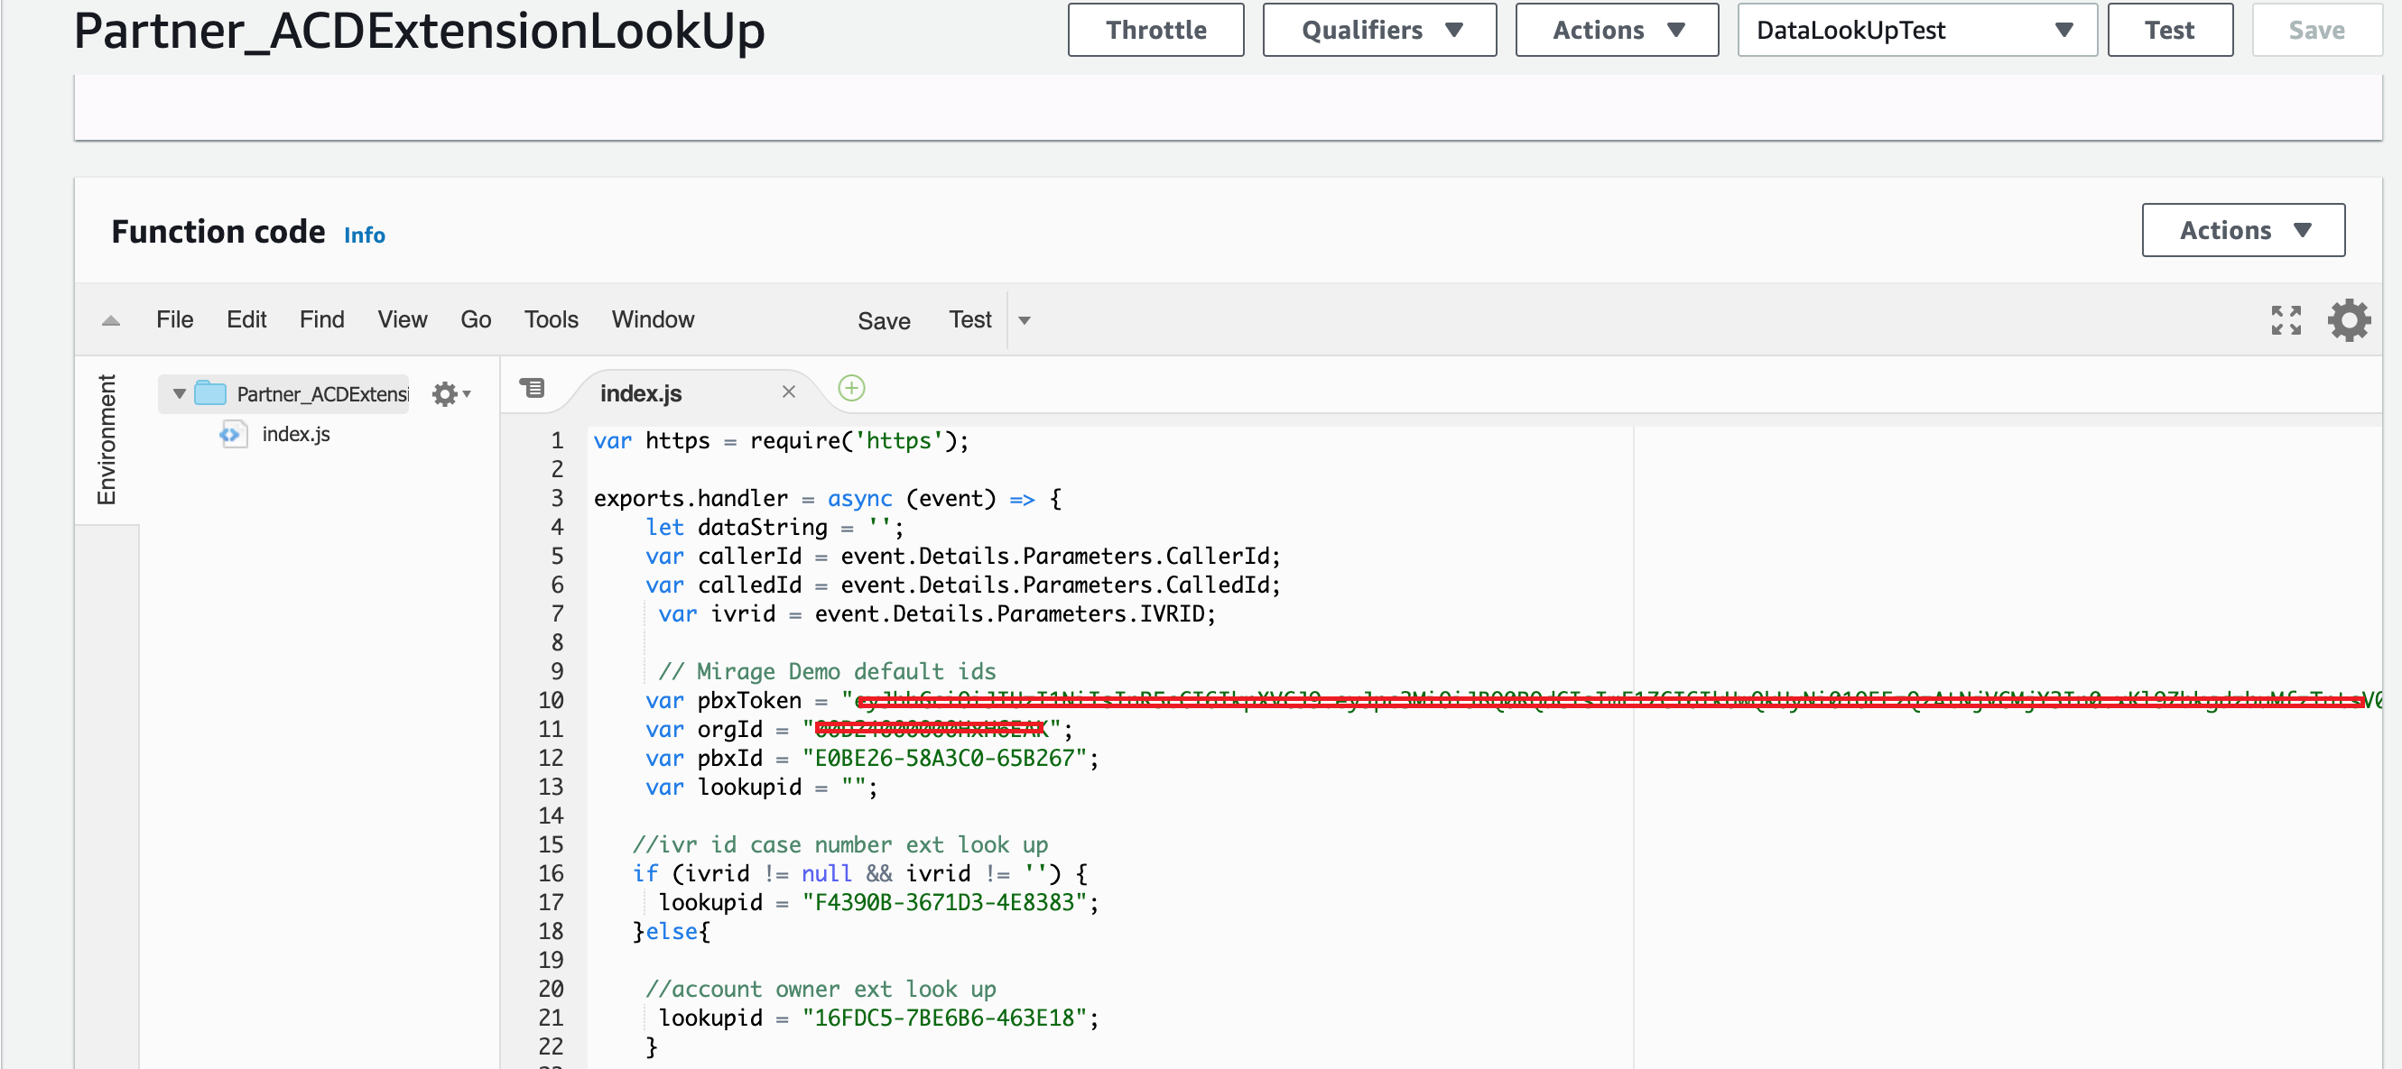Open Function code Actions dropdown
The height and width of the screenshot is (1069, 2402).
(x=2242, y=230)
